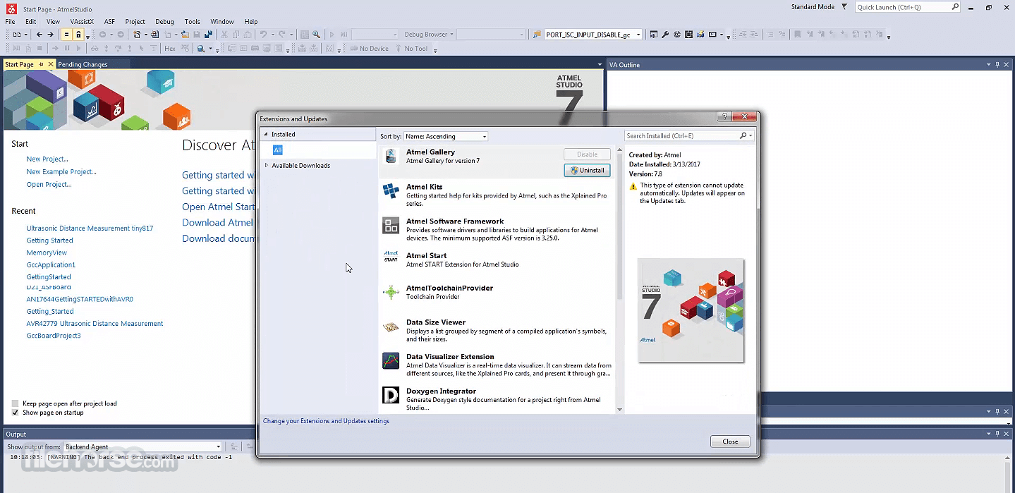Click the New Project... link
This screenshot has width=1015, height=493.
pos(47,159)
